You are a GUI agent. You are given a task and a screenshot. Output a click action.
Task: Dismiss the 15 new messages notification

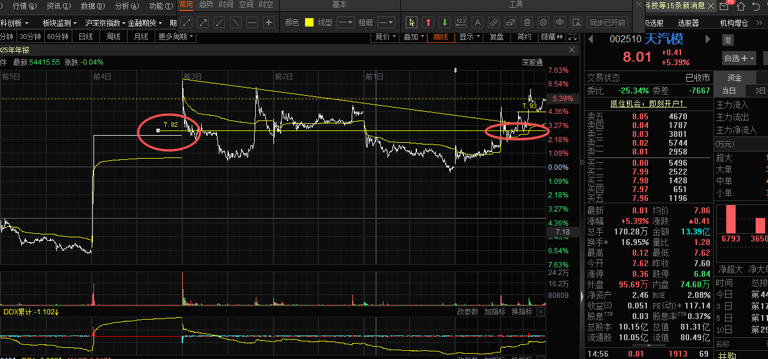tap(711, 5)
